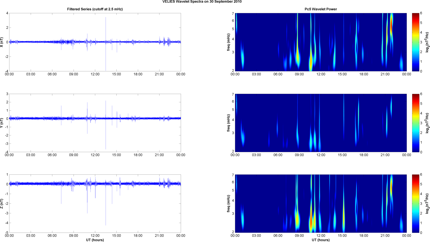Screen dimensions: 430x242
Task: Click 'UT (hours)' label under the Z series plot
Action: click(x=95, y=240)
